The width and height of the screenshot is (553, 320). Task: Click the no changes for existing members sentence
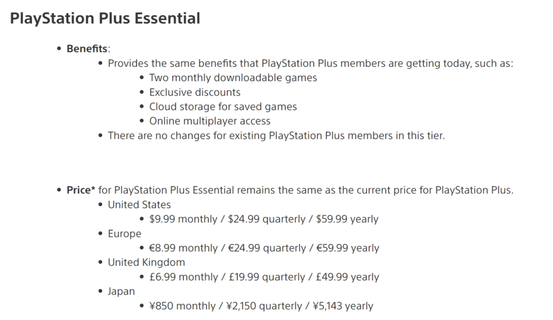point(276,135)
